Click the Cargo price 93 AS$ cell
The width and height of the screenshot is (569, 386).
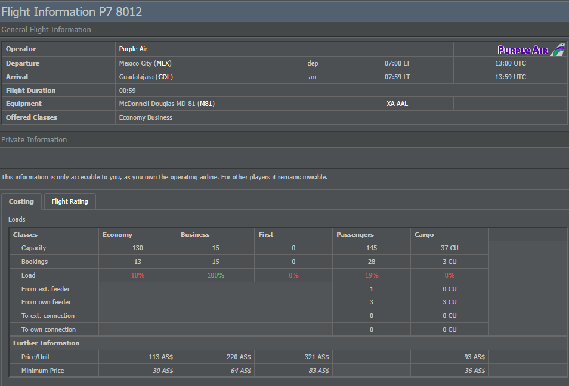pyautogui.click(x=474, y=357)
